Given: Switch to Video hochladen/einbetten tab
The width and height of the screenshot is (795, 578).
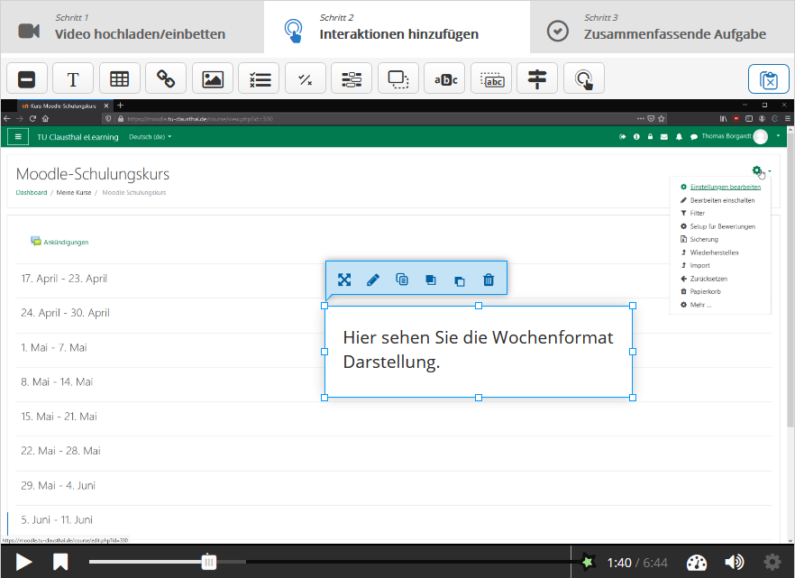Looking at the screenshot, I should tap(132, 27).
